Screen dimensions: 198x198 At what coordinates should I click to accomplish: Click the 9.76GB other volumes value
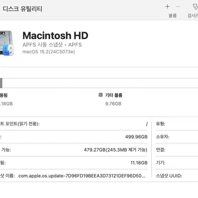point(113,104)
